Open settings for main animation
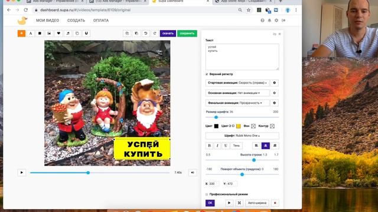 (x=274, y=93)
